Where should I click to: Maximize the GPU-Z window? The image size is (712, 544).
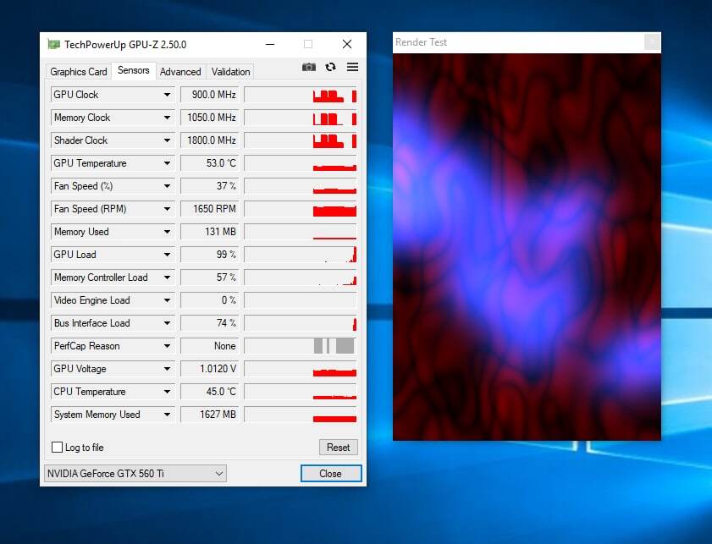[x=308, y=45]
